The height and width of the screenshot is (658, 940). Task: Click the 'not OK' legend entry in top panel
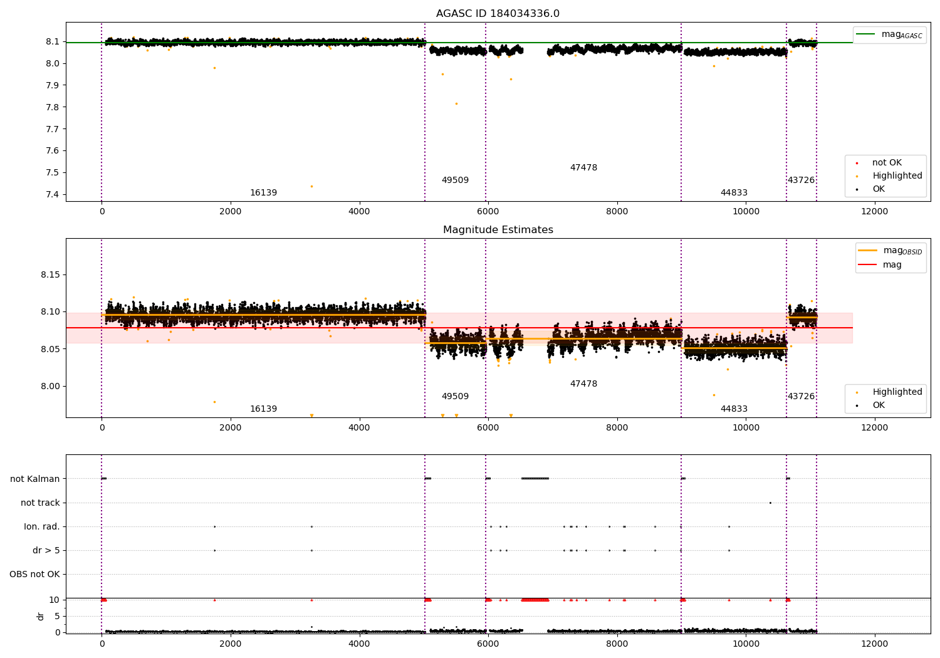pyautogui.click(x=879, y=162)
